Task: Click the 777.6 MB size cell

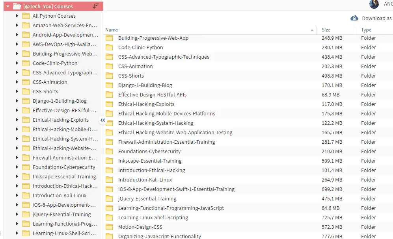Action: 332,236
